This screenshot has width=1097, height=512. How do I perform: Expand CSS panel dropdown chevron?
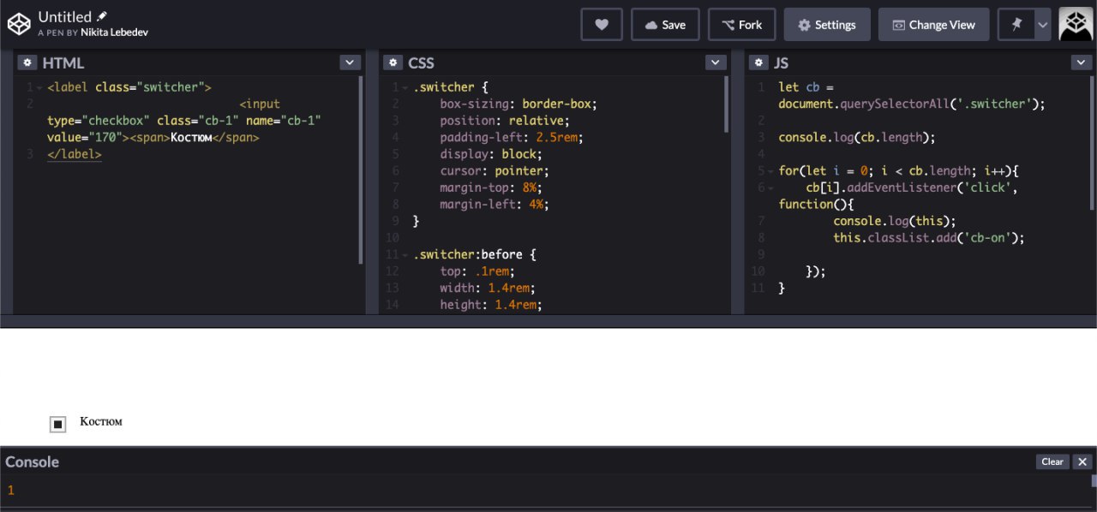coord(716,63)
